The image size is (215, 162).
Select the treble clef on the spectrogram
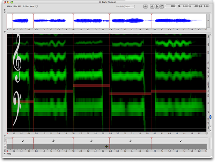click(17, 58)
